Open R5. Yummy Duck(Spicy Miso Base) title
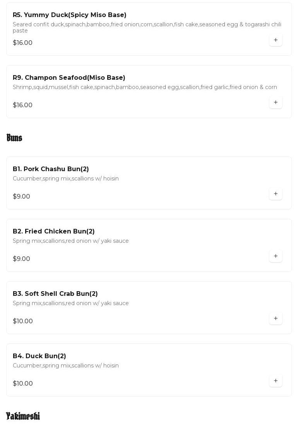 (x=70, y=15)
